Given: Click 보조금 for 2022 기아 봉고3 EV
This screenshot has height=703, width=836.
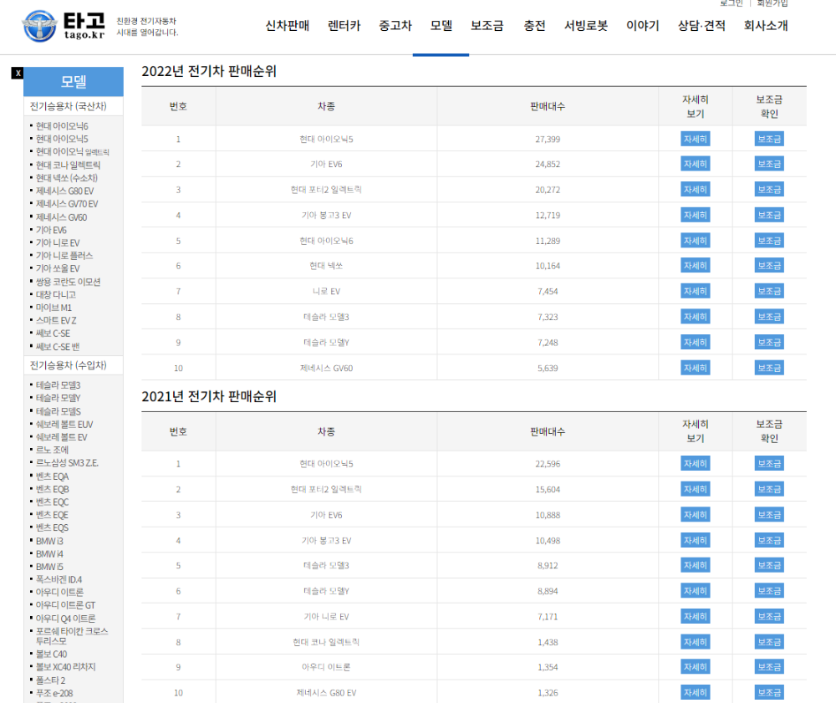Looking at the screenshot, I should [x=769, y=216].
